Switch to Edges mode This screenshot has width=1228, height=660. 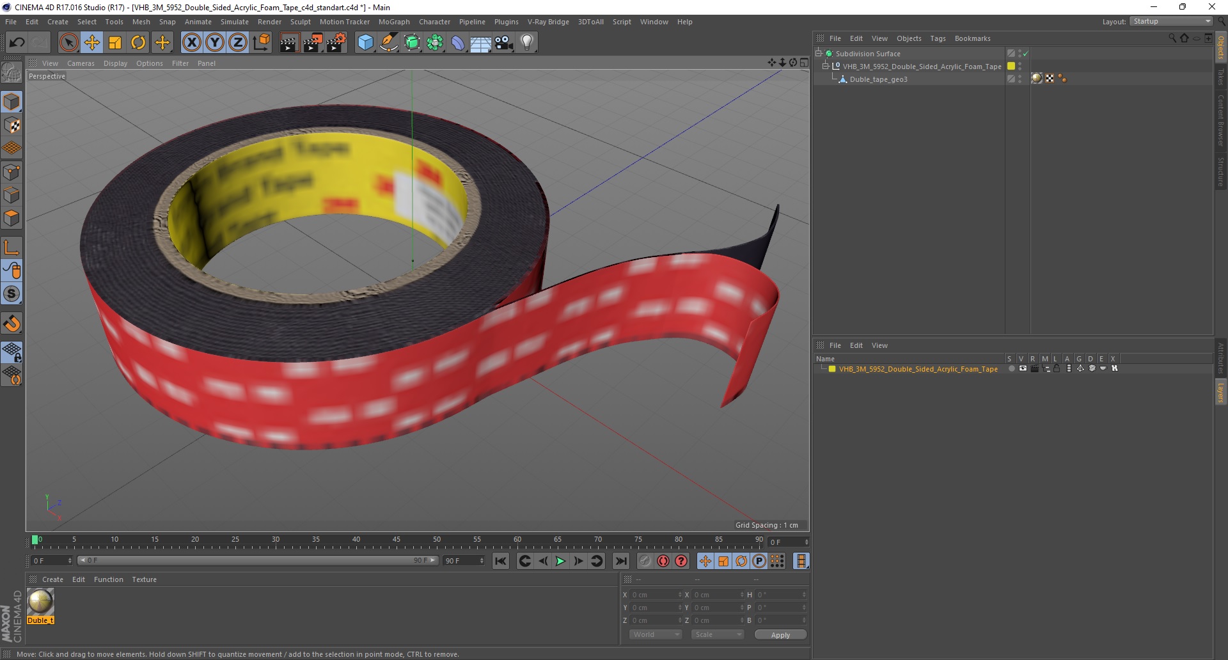pyautogui.click(x=12, y=195)
